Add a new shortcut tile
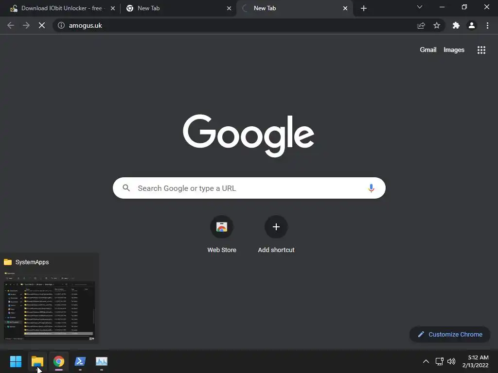The image size is (498, 373). [276, 234]
